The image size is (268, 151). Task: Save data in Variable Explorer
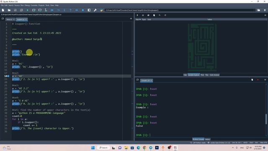(143, 15)
